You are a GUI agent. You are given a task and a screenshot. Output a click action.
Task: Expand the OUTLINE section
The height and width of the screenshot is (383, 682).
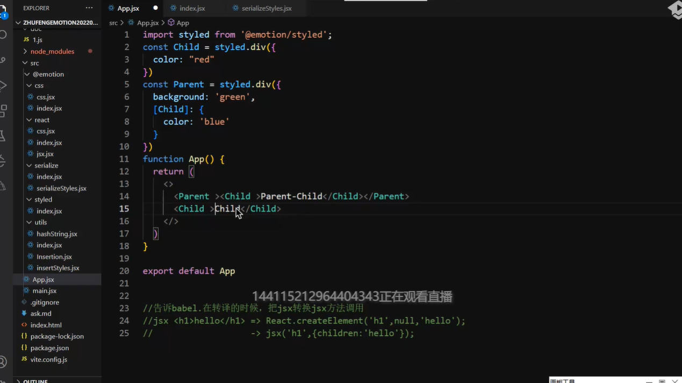tap(35, 381)
